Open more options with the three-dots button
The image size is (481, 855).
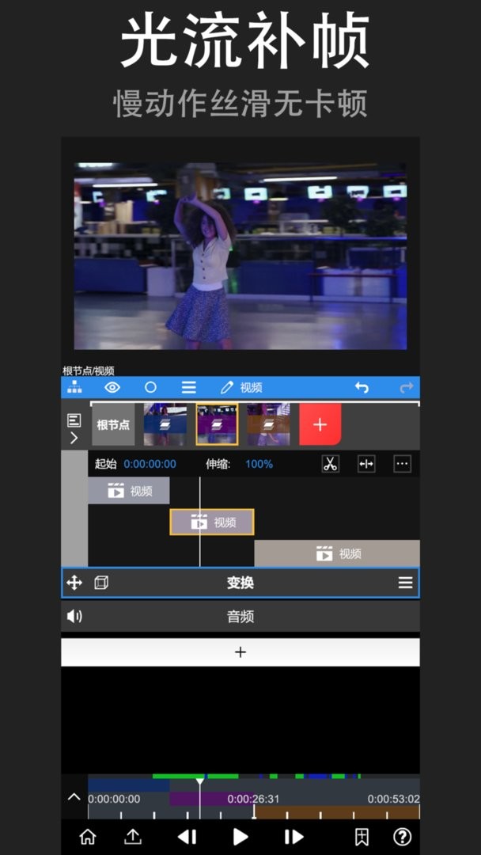pyautogui.click(x=402, y=464)
